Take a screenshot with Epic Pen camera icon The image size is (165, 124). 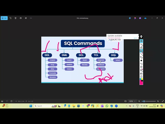click(x=141, y=74)
